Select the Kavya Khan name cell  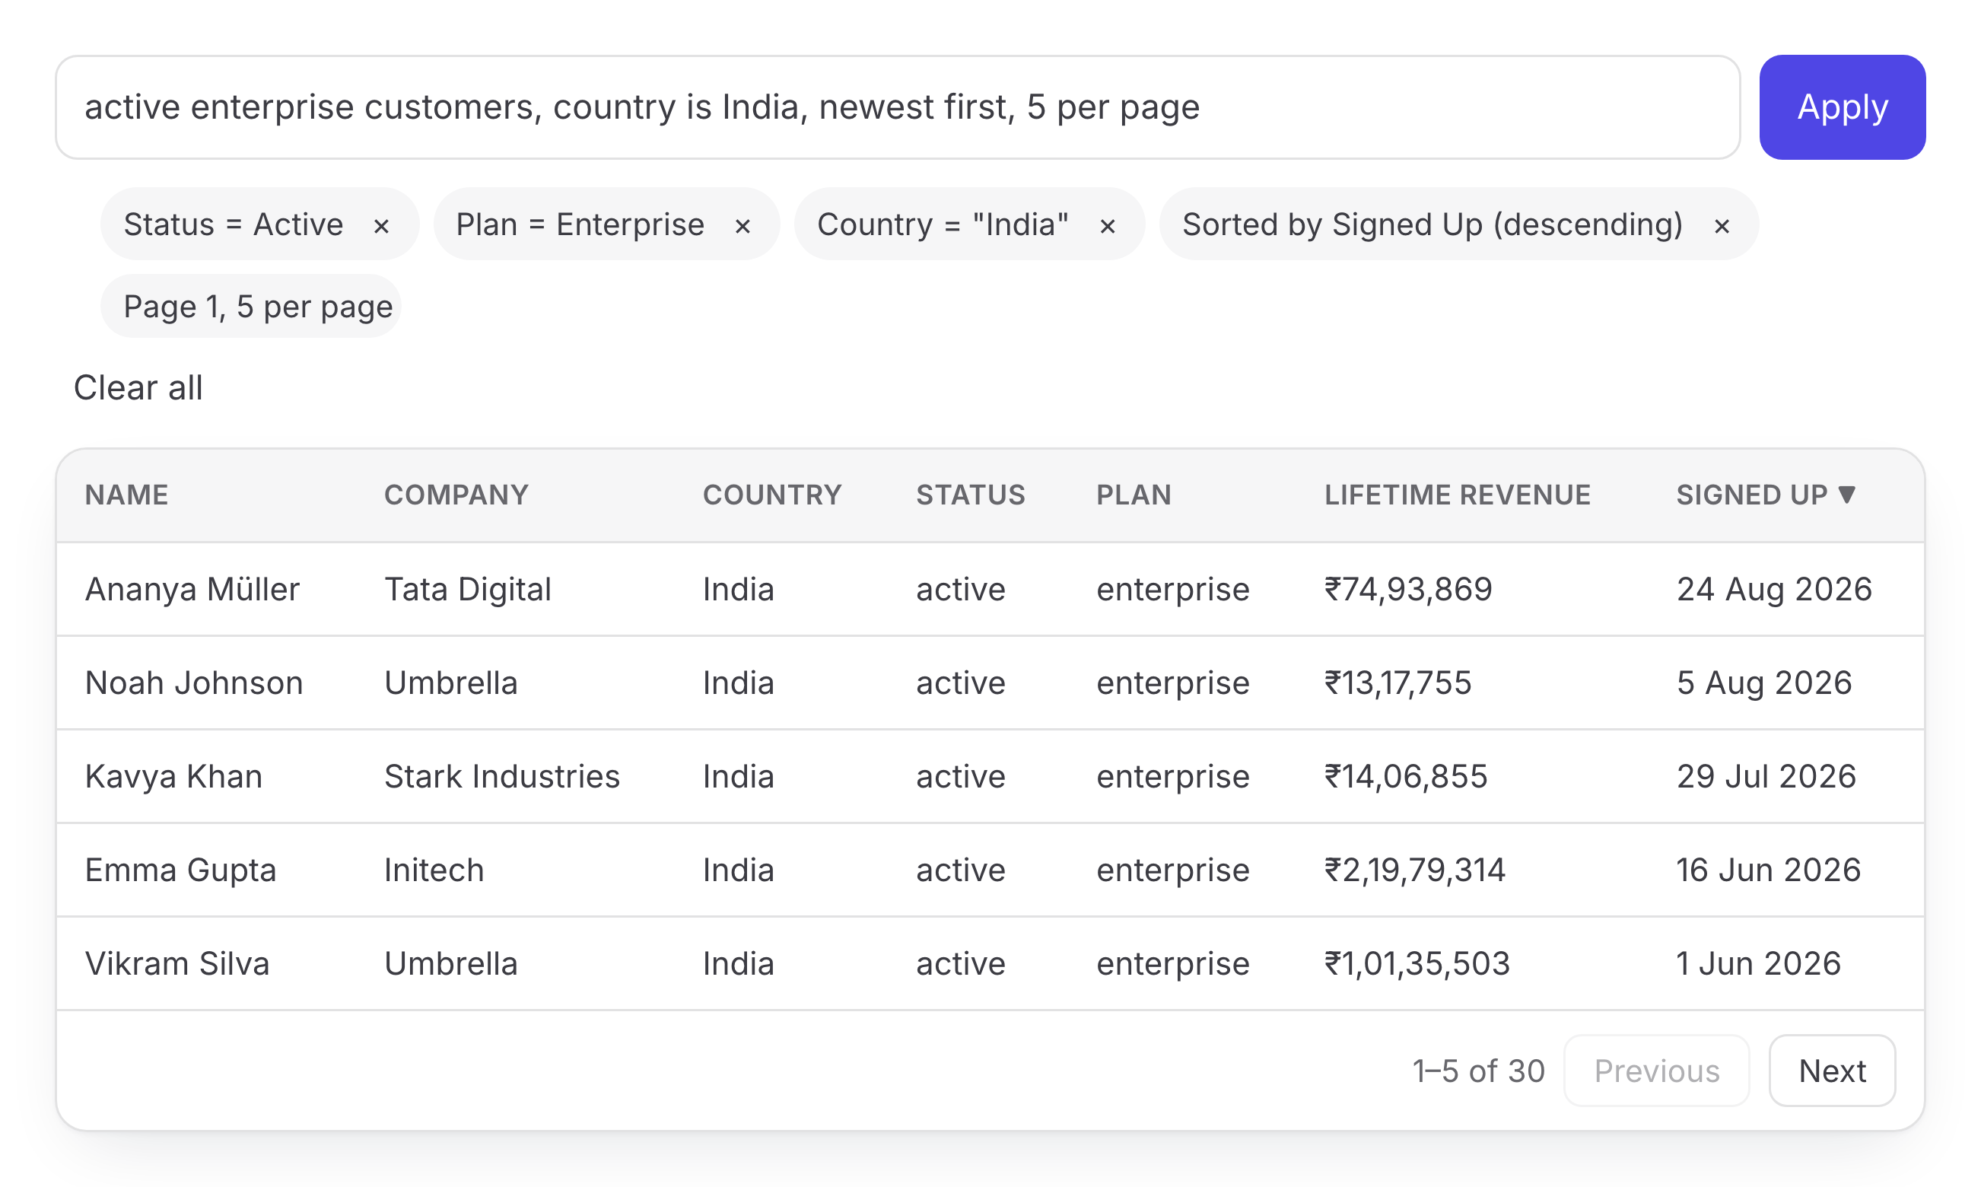coord(173,777)
